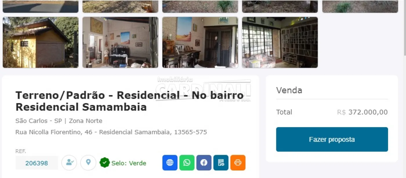Image resolution: width=406 pixels, height=178 pixels.
Task: Click the Rua Nicolla Fiorentino address text
Action: 111,132
